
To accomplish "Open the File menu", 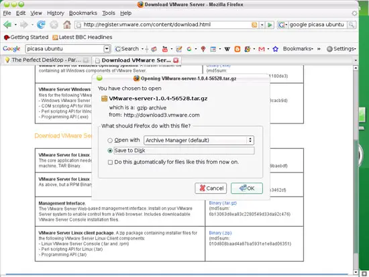I will coord(7,13).
